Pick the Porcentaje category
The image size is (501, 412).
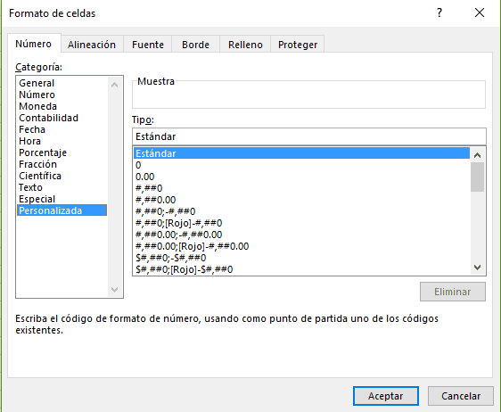pos(43,152)
